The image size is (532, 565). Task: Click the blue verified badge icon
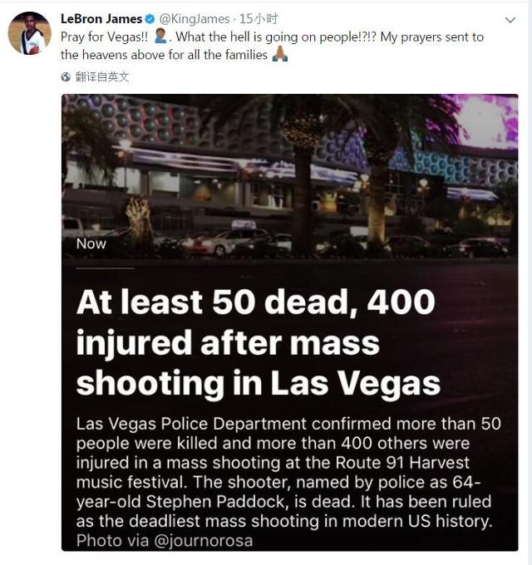[x=150, y=19]
